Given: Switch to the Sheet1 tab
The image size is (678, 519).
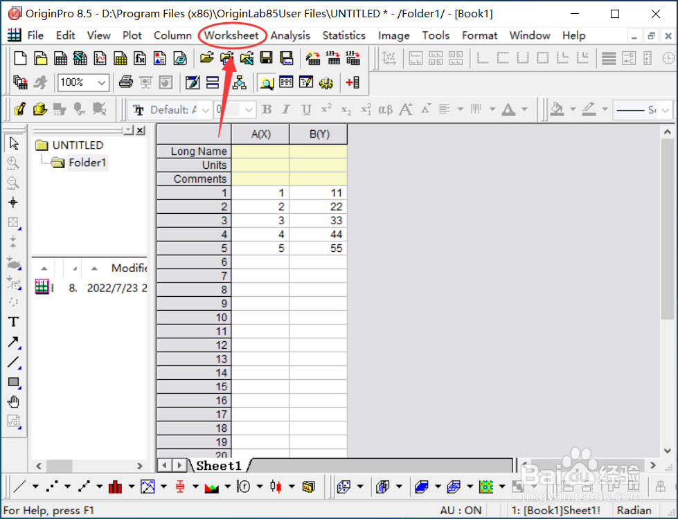Looking at the screenshot, I should pyautogui.click(x=219, y=466).
